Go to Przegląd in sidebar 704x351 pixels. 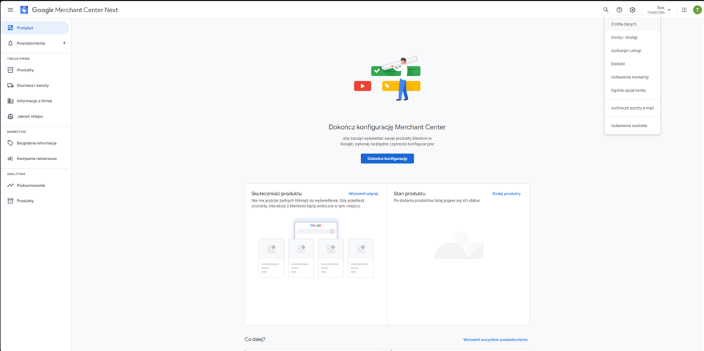[34, 28]
